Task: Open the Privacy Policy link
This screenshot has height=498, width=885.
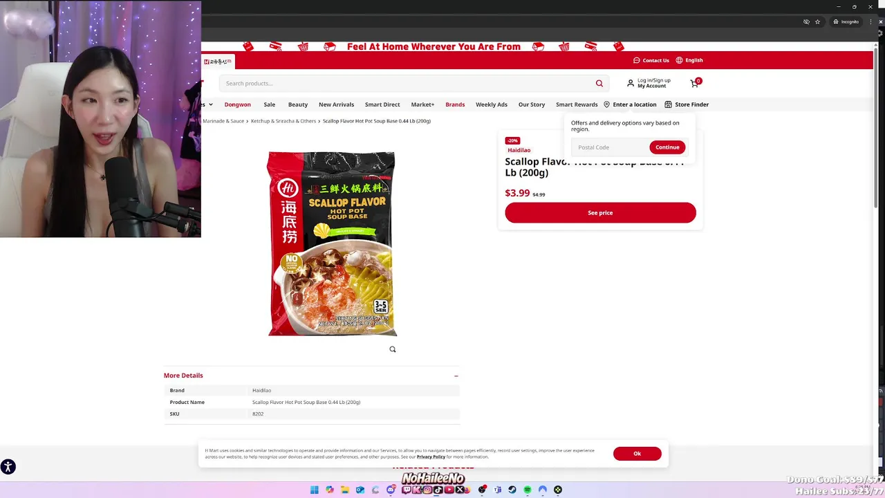Action: point(431,456)
